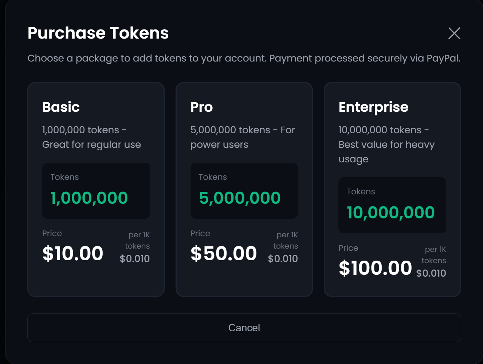This screenshot has height=364, width=483.
Task: Click the $50.00 Pro price
Action: (x=224, y=253)
